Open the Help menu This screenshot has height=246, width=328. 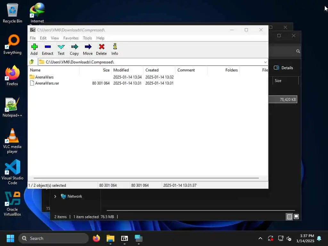pos(100,38)
